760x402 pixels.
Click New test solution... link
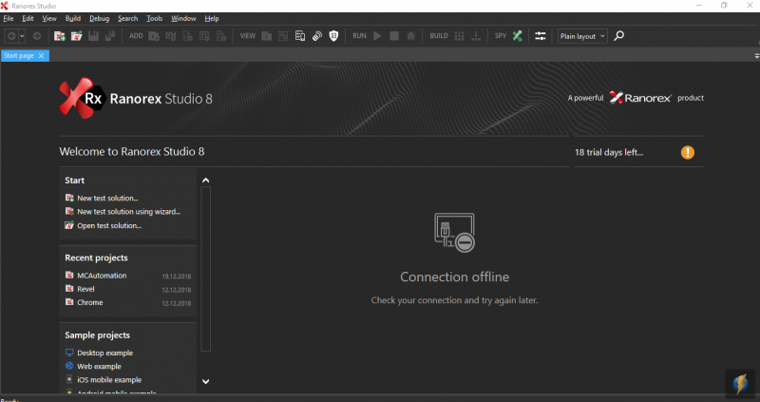[107, 198]
